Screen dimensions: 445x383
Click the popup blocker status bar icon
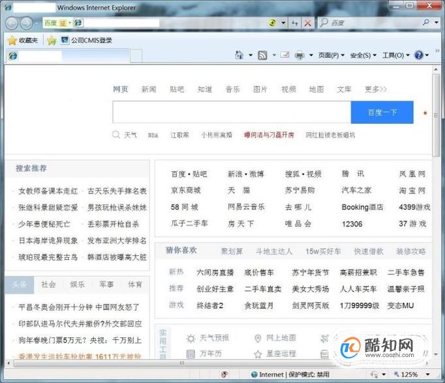click(x=224, y=375)
